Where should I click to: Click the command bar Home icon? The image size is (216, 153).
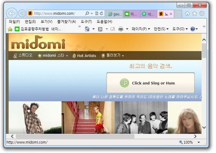(x=87, y=29)
